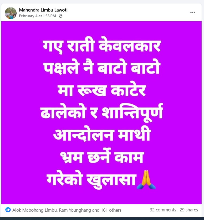
Task: Open Mahendra Limbu Lawoti profile name link
Action: point(43,10)
